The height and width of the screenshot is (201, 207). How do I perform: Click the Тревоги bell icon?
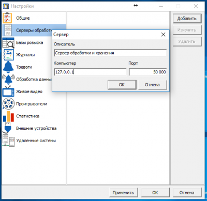point(8,67)
